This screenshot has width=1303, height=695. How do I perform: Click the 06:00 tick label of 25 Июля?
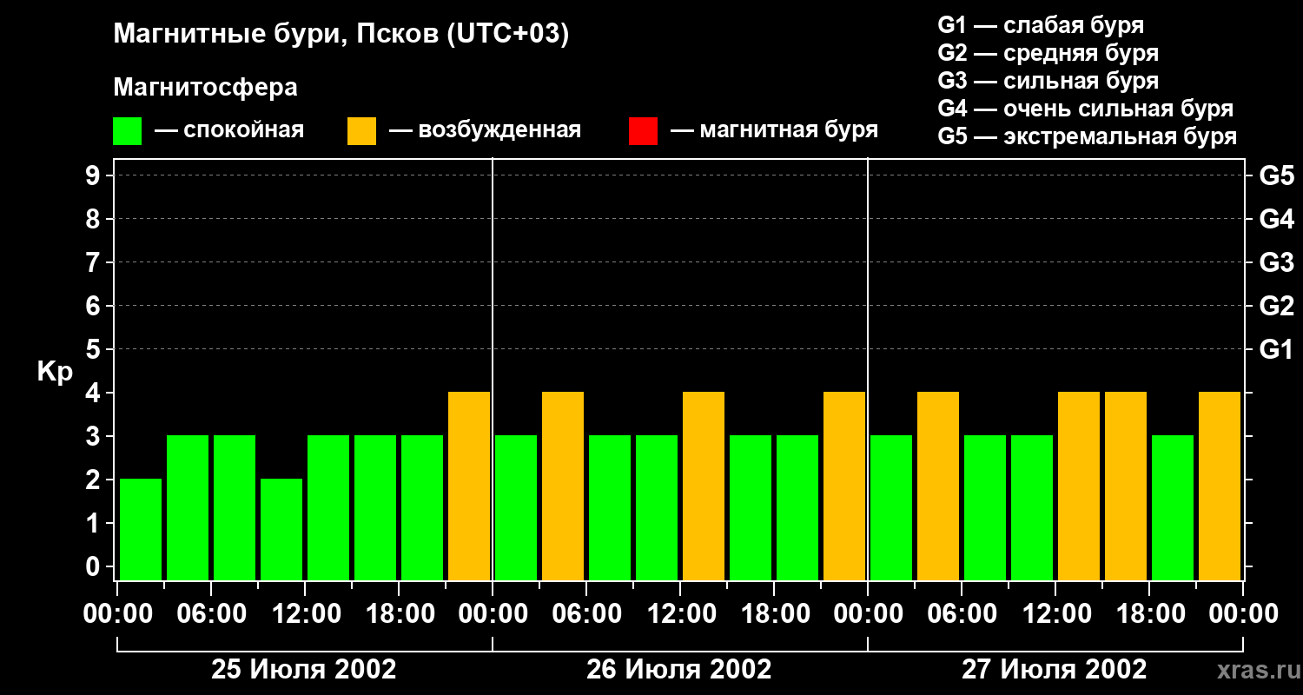[211, 614]
